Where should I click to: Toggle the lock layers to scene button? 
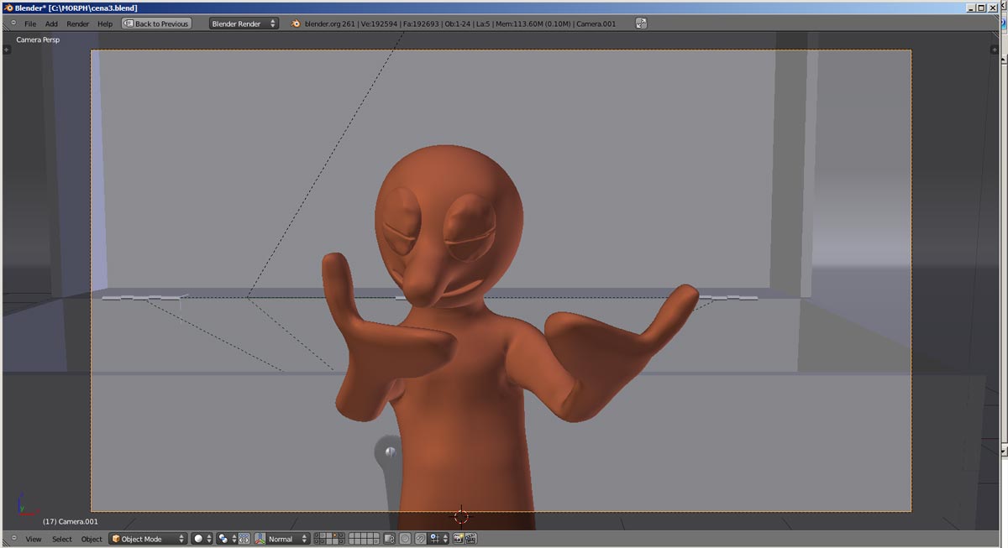(x=388, y=538)
